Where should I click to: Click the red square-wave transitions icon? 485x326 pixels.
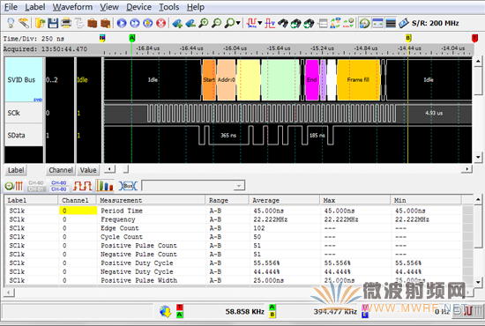pyautogui.click(x=82, y=186)
